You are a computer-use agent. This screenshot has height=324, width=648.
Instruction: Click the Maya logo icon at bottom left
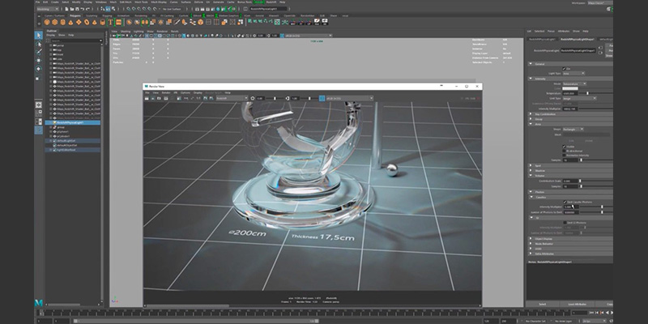38,303
